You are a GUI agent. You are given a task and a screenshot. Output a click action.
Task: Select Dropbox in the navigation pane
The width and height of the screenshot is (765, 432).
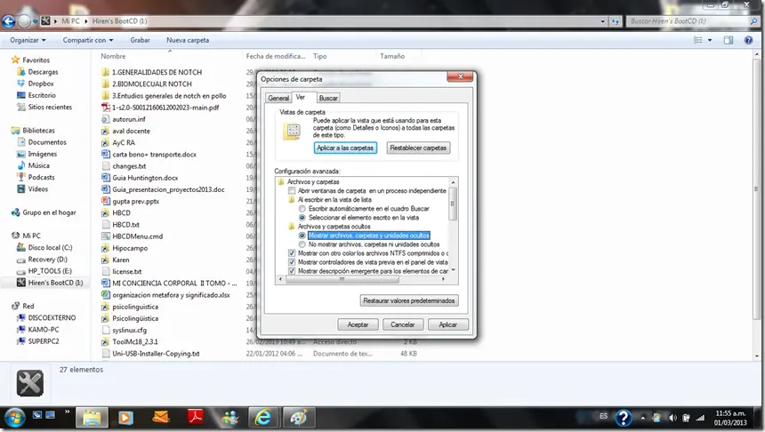(x=41, y=84)
